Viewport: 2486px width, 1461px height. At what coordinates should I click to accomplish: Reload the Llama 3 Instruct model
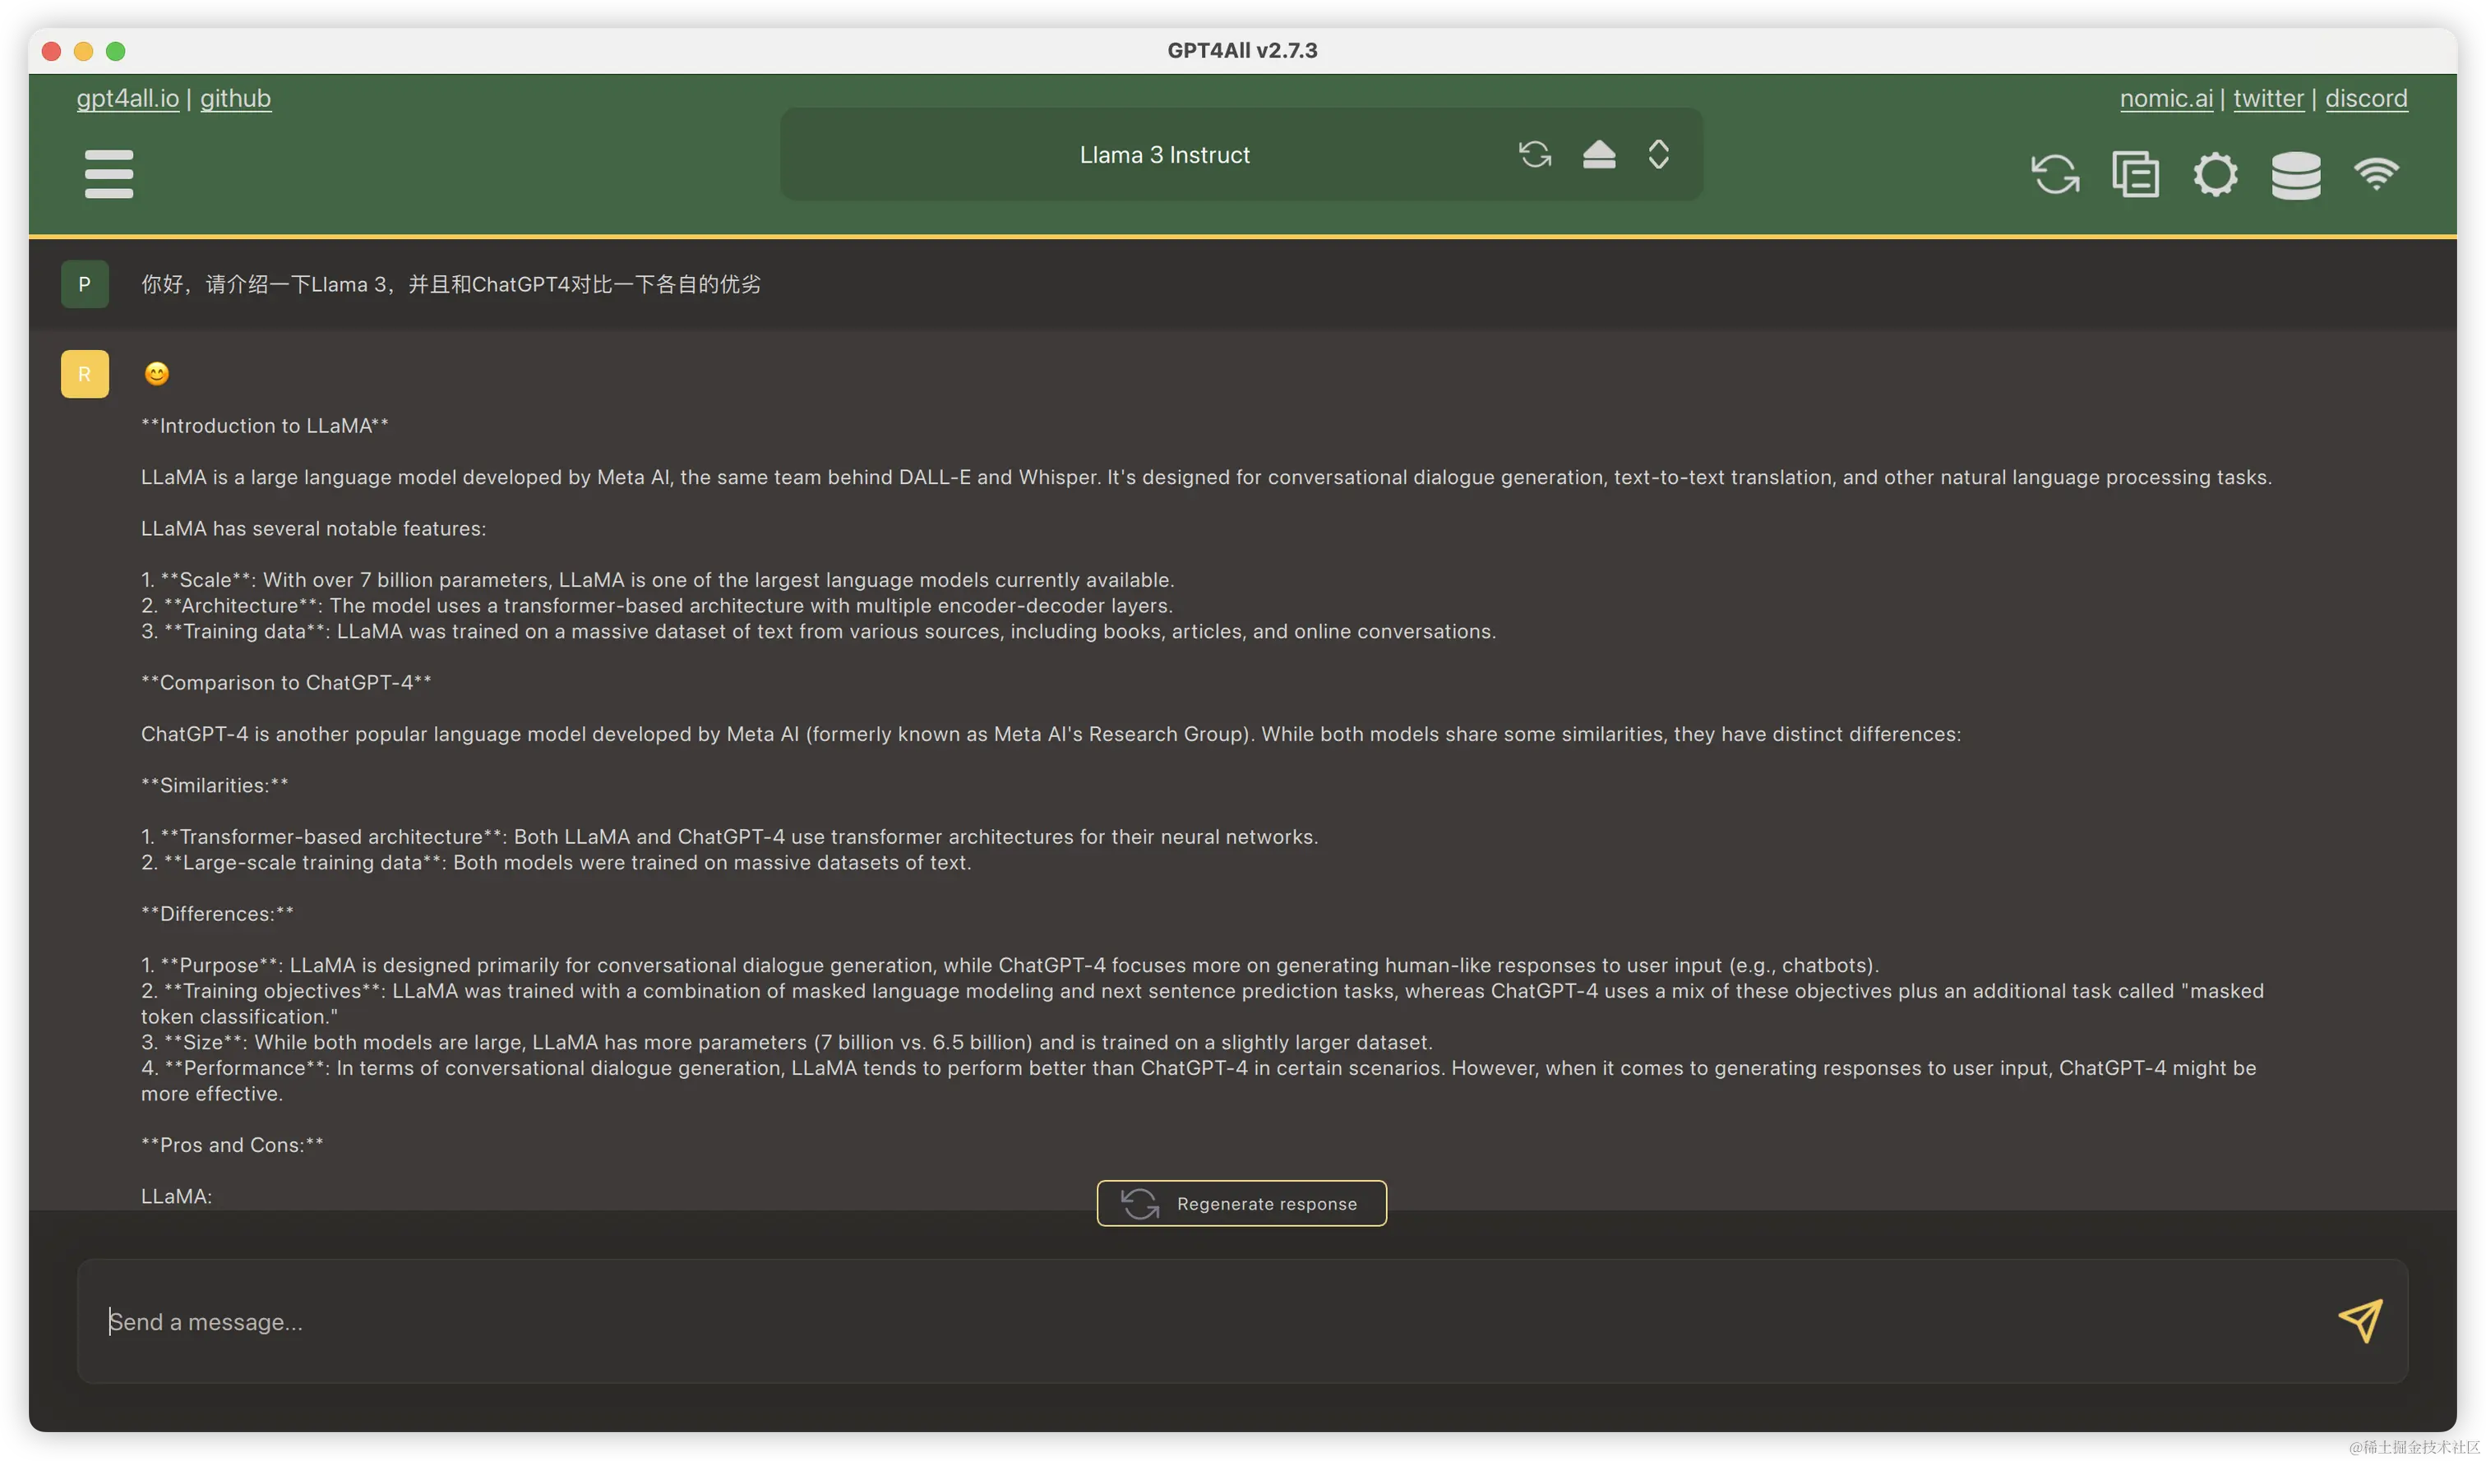[1534, 154]
